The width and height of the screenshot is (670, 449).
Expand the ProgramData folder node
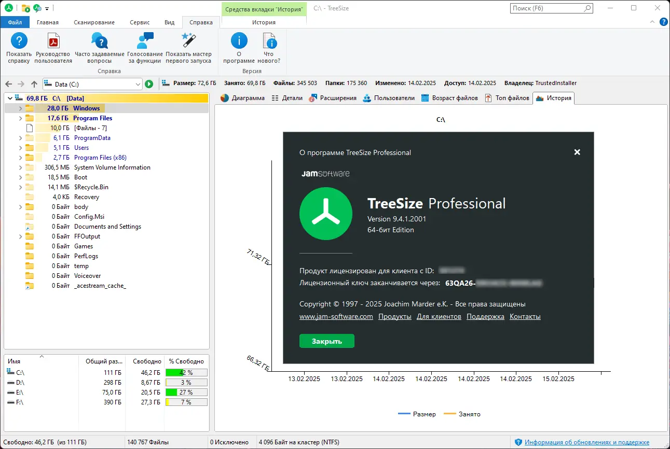[x=20, y=138]
